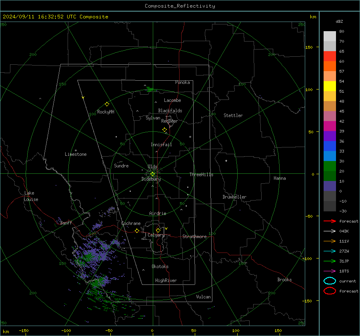360x336 pixels.
Task: Select the yellow diamond marker below Cochrane
Action: click(x=137, y=231)
